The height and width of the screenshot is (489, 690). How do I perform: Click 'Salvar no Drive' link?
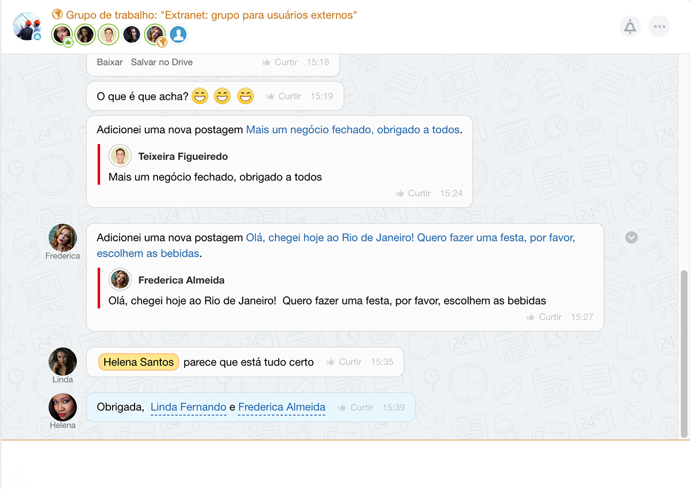coord(162,62)
